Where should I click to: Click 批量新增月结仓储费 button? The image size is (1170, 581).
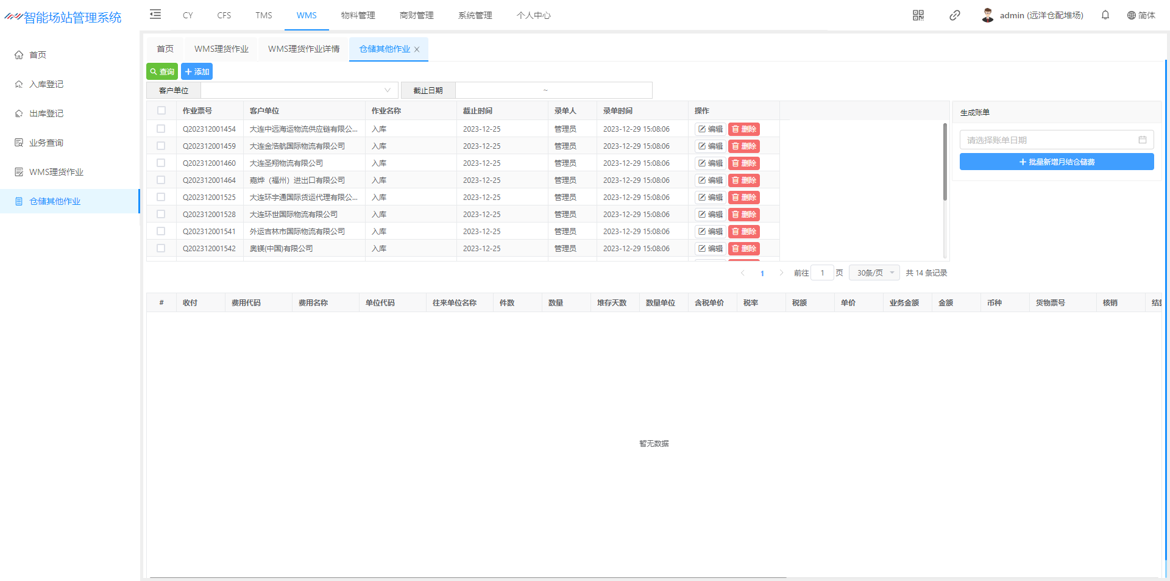click(x=1056, y=162)
